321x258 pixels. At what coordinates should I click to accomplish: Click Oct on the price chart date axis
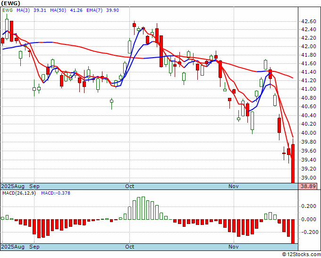(130, 186)
